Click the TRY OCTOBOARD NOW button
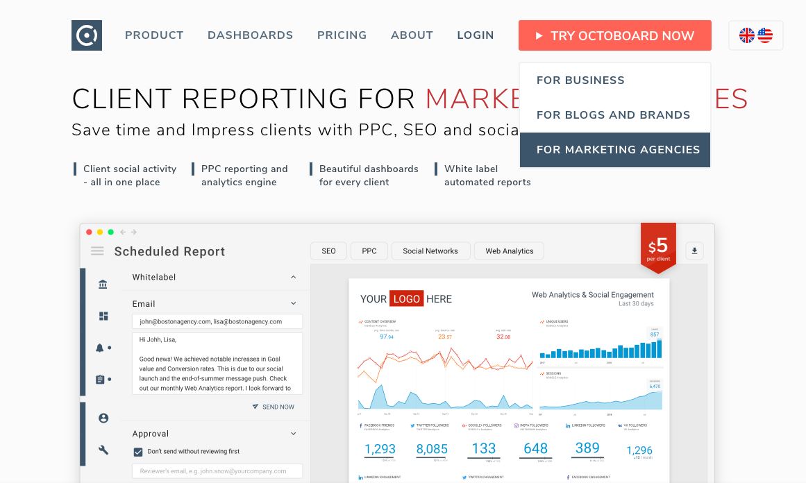Screen dimensions: 806x483 pyautogui.click(x=615, y=35)
